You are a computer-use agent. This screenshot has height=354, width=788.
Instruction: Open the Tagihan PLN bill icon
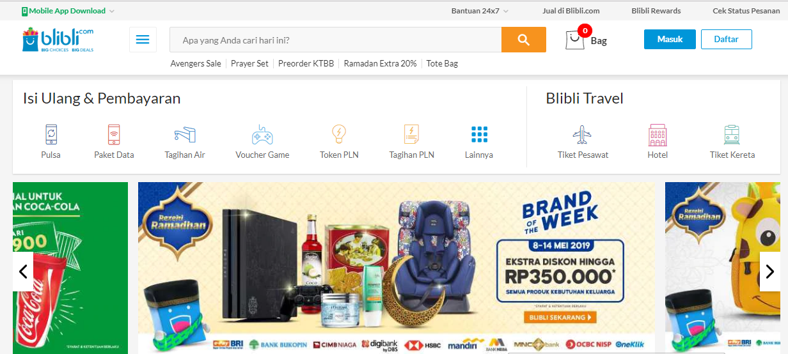pos(411,134)
